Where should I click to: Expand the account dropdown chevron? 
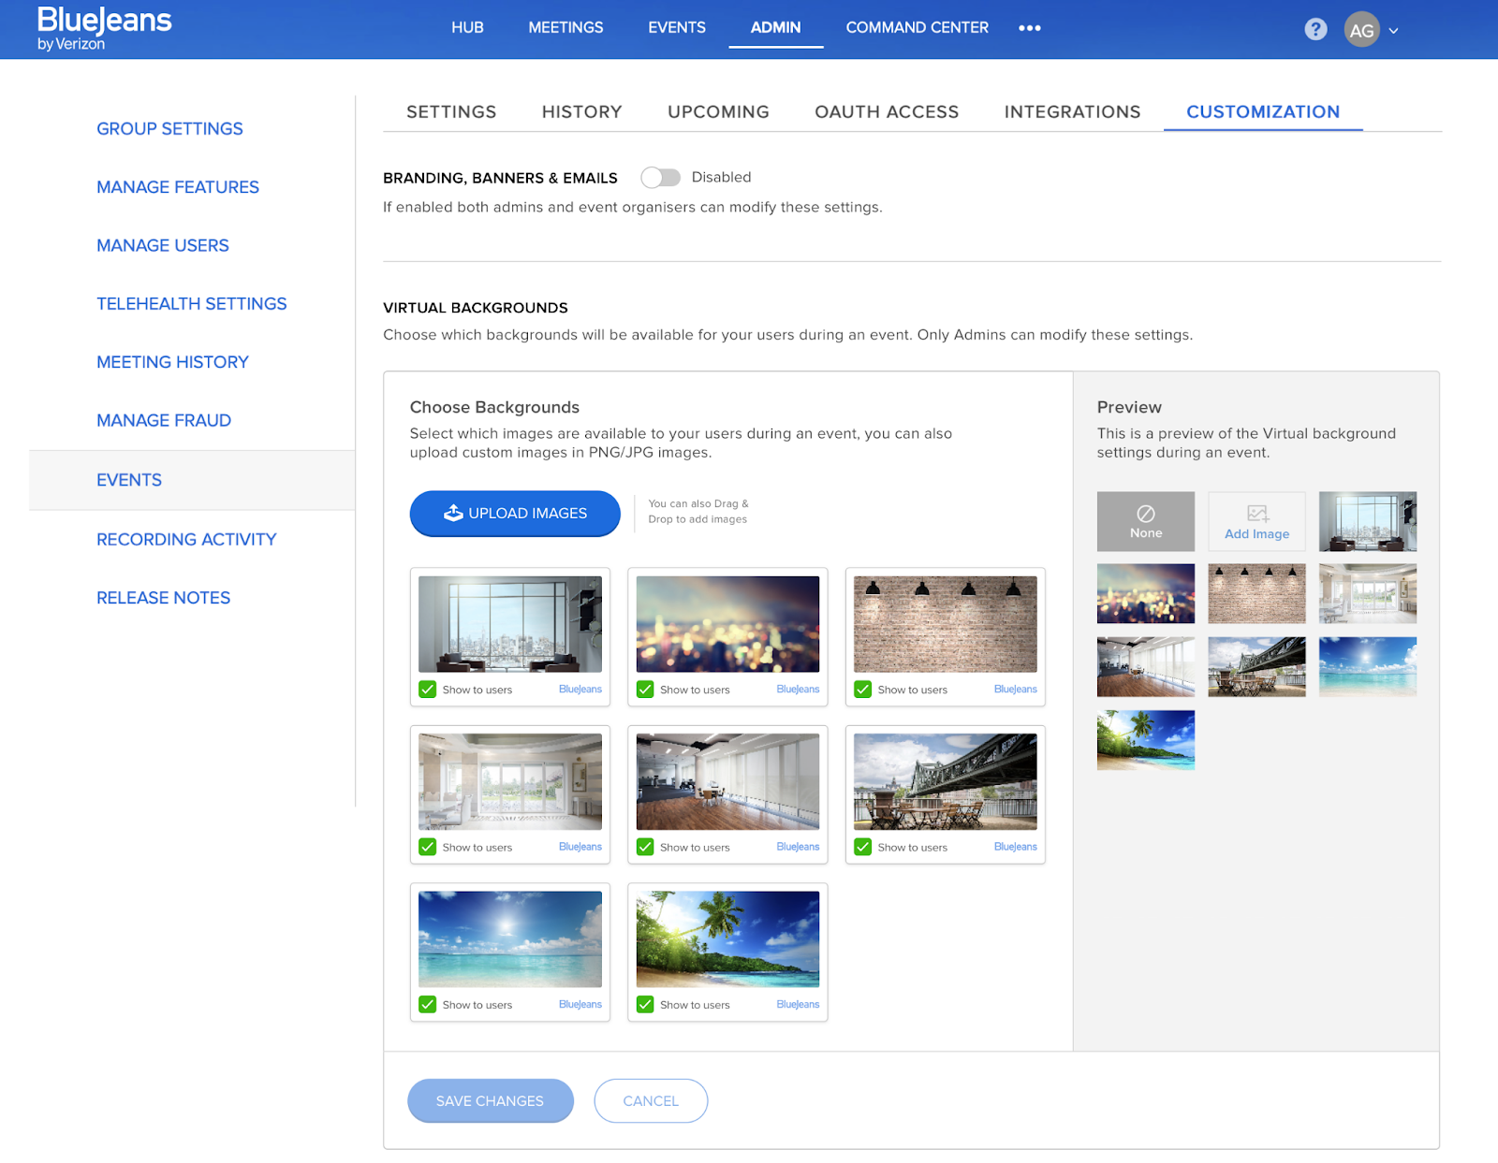[1394, 31]
